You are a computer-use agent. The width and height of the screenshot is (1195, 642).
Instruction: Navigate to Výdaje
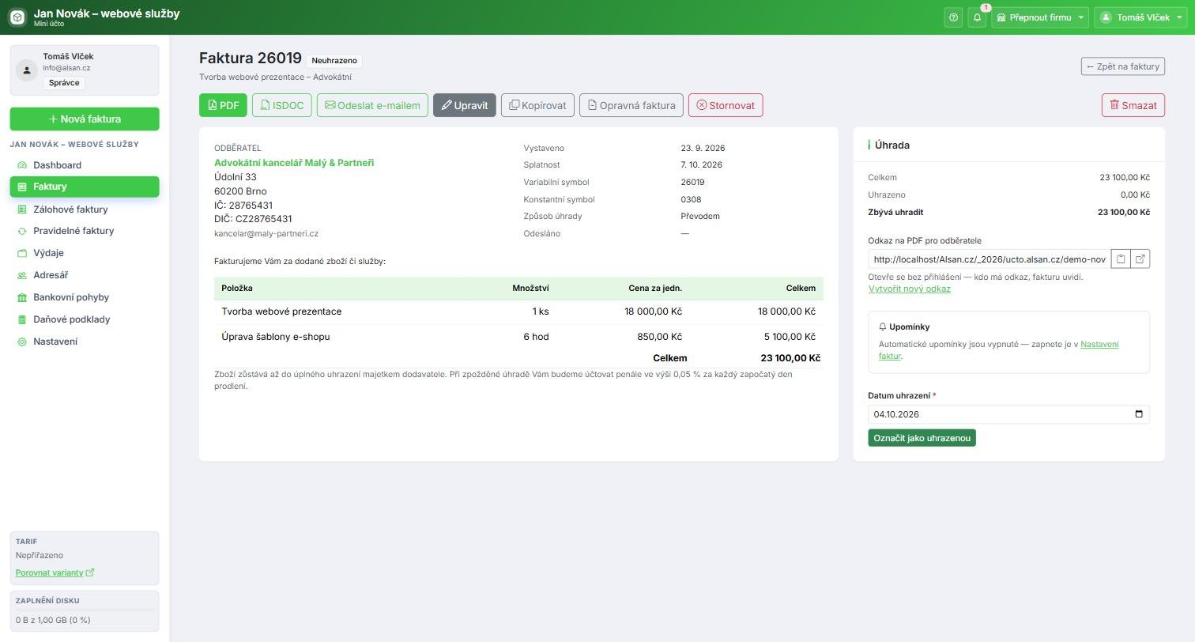tap(85, 253)
